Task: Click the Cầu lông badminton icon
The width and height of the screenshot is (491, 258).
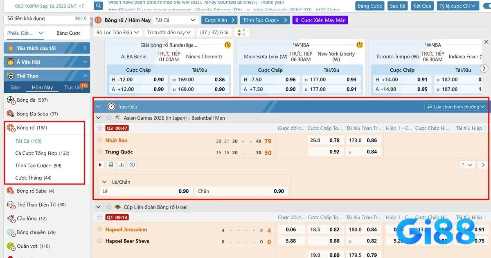Action: coord(11,218)
